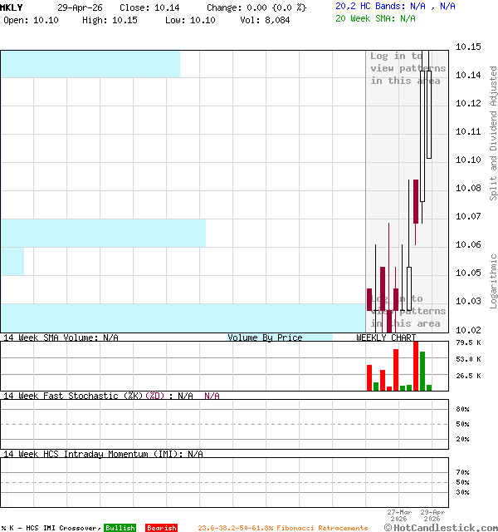498x532 pixels.
Task: Click the longest cyan volume-by-price bar
Action: coord(183,318)
